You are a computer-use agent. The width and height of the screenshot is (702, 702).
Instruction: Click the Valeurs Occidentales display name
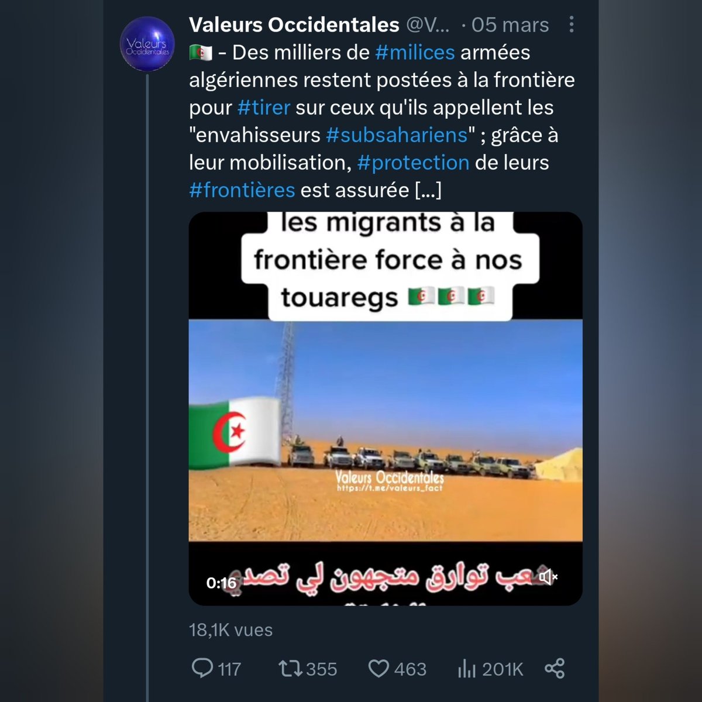click(294, 25)
